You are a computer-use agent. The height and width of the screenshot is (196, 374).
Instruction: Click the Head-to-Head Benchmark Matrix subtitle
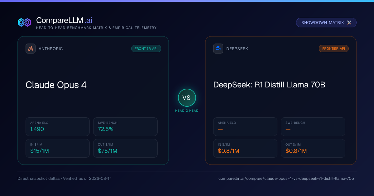pos(96,28)
